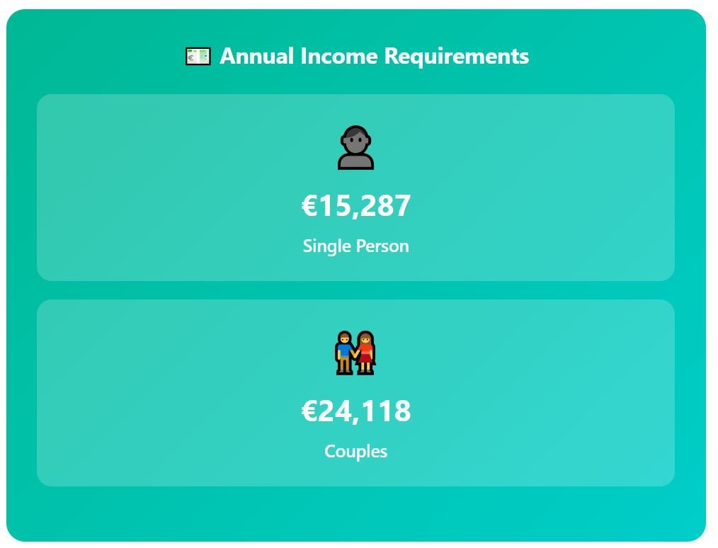Screen dimensions: 718x548
Task: Click the Couples income card
Action: (x=355, y=393)
